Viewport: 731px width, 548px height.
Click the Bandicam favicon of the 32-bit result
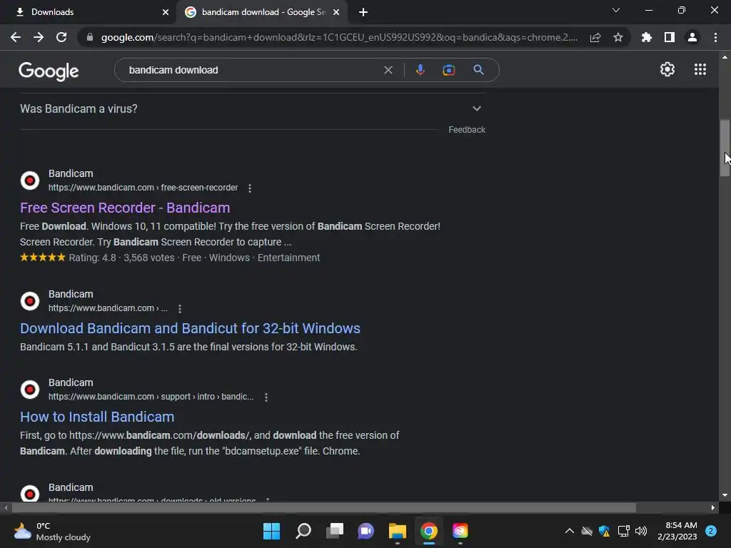coord(30,301)
